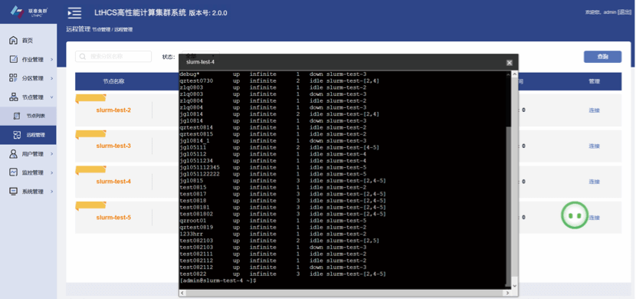The image size is (636, 299).
Task: Click the terminal scrollbar down arrow
Action: (514, 286)
